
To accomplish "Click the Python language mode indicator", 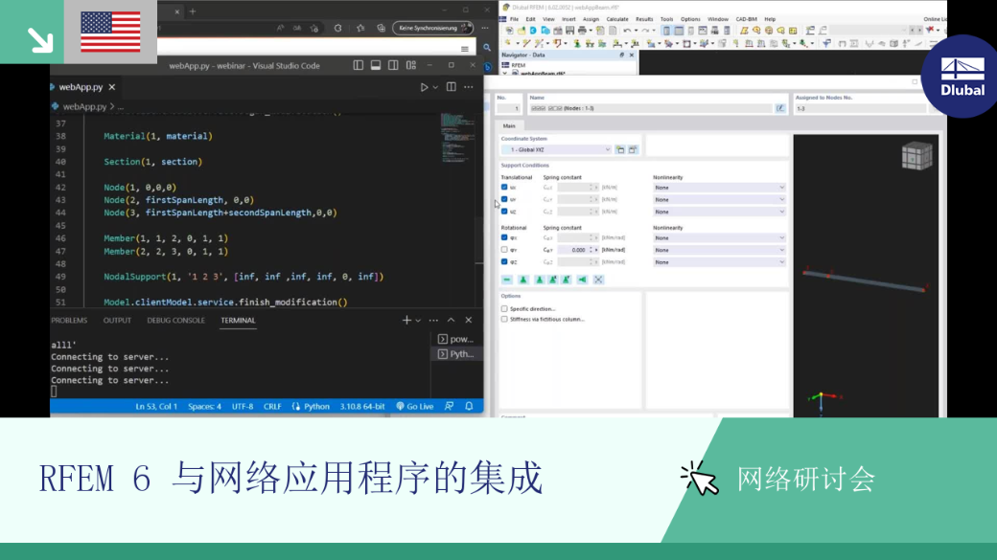I will [311, 406].
